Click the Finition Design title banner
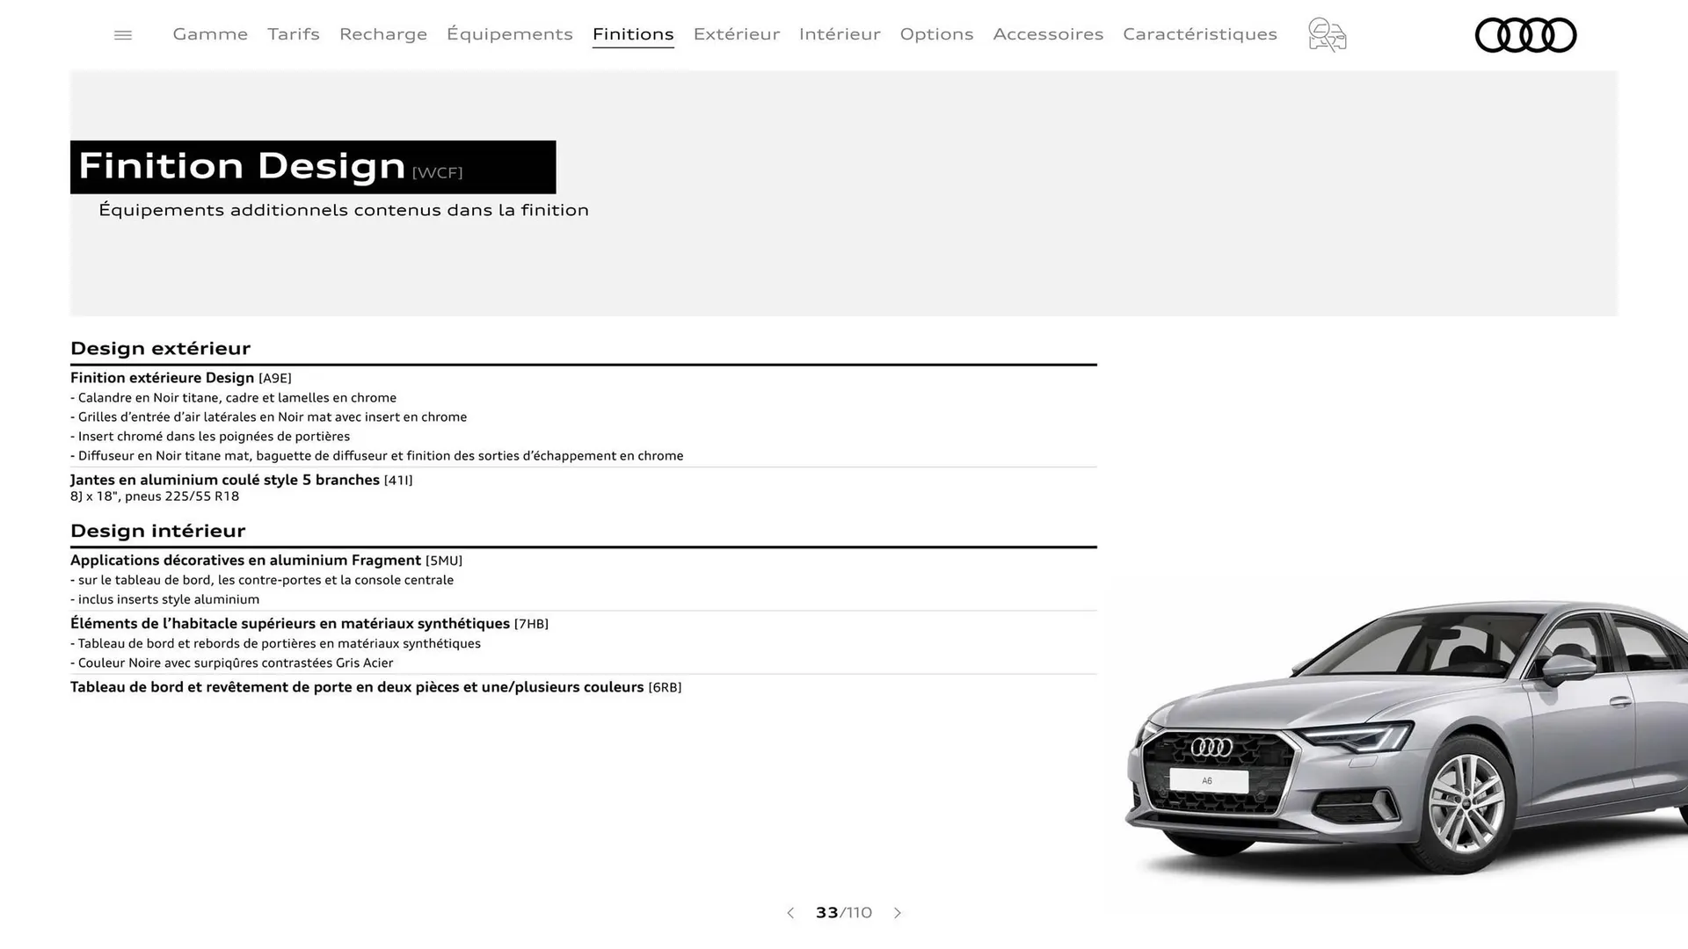The height and width of the screenshot is (949, 1688). pos(312,167)
